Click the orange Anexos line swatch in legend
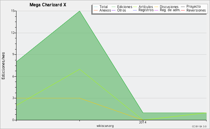The width and height of the screenshot is (210, 129). pos(96,10)
